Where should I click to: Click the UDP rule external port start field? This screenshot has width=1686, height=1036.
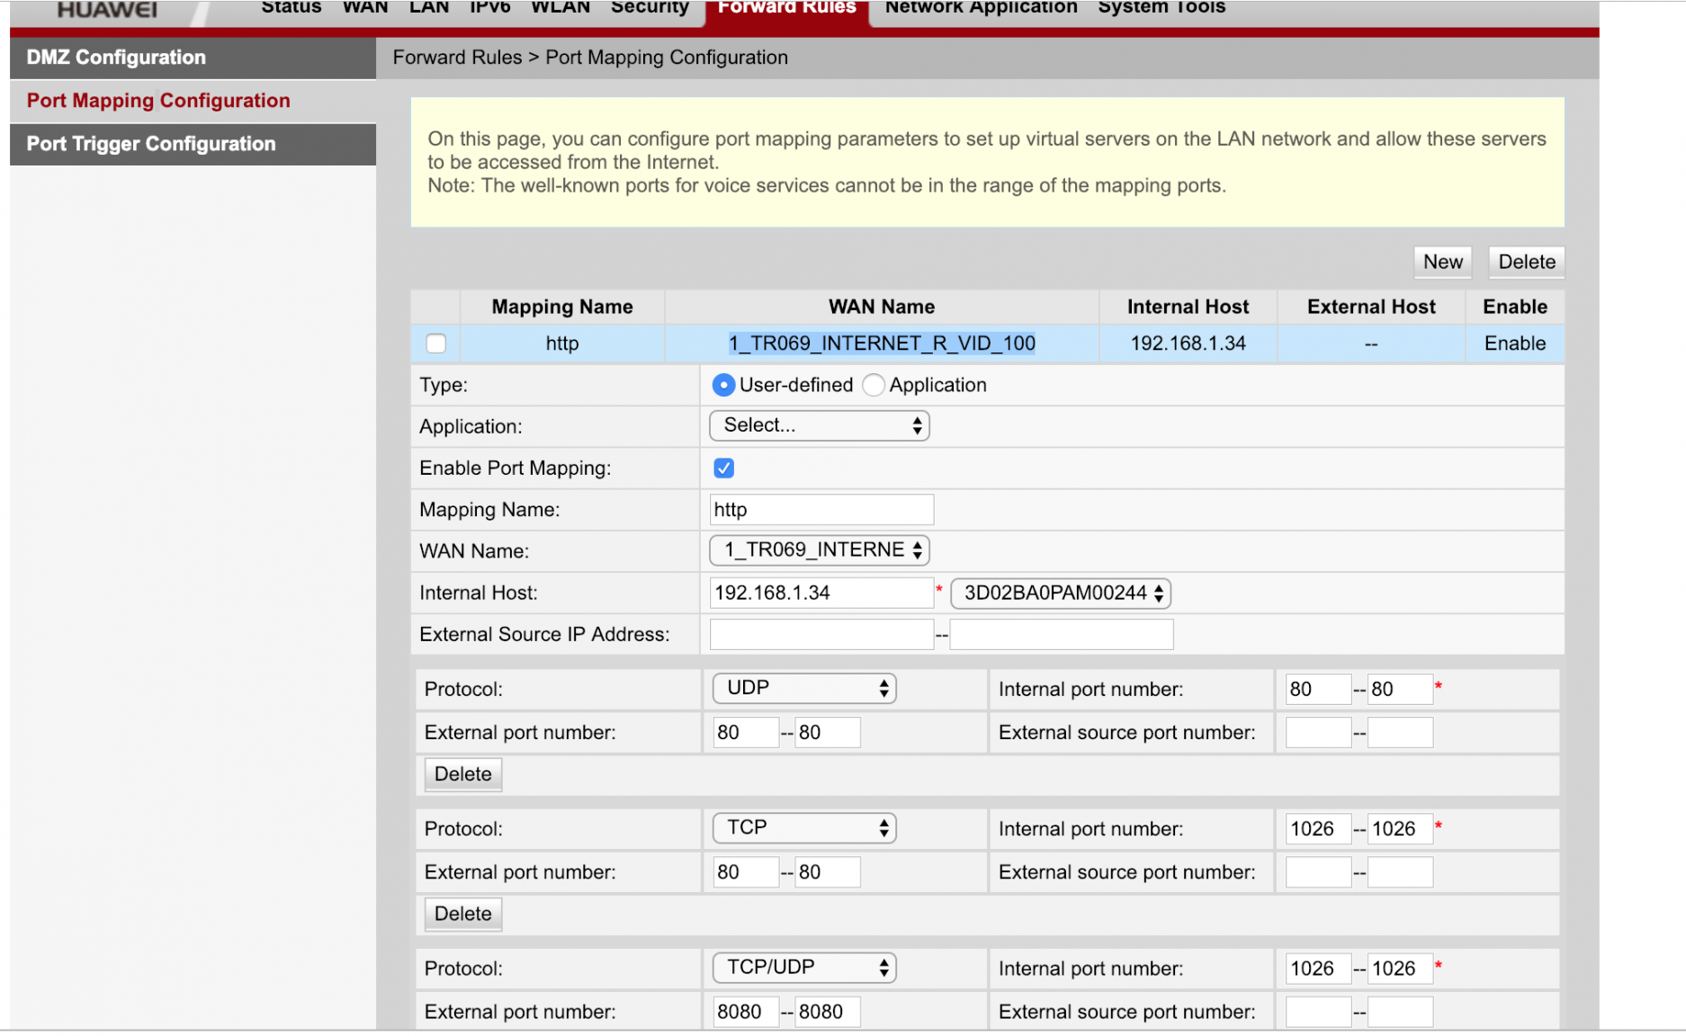click(x=746, y=732)
